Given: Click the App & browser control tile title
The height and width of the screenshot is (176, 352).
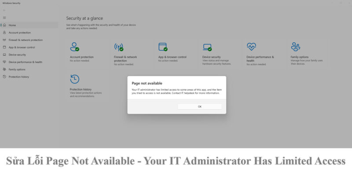Looking at the screenshot, I should [172, 57].
